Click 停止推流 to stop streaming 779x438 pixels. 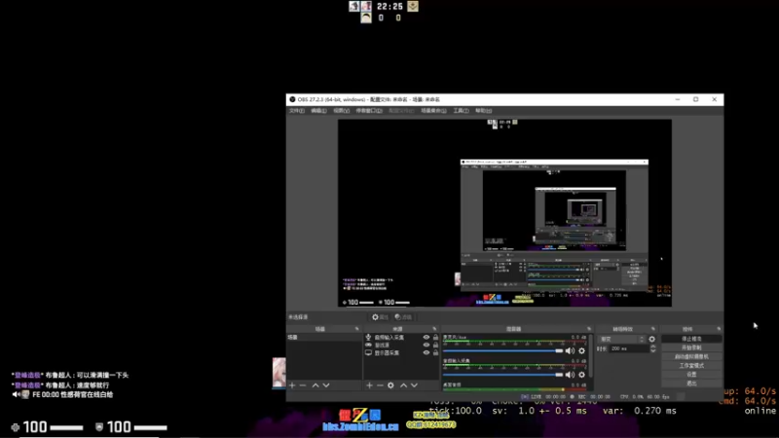(x=691, y=339)
